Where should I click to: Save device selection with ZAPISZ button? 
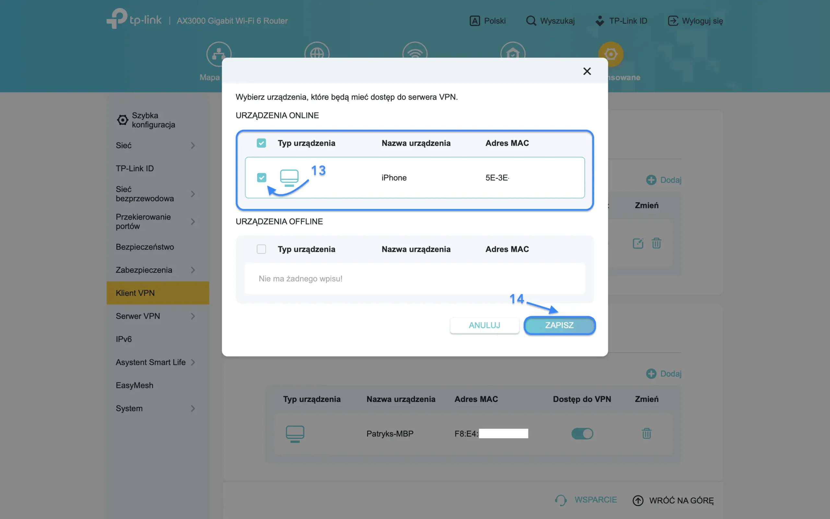(x=559, y=325)
